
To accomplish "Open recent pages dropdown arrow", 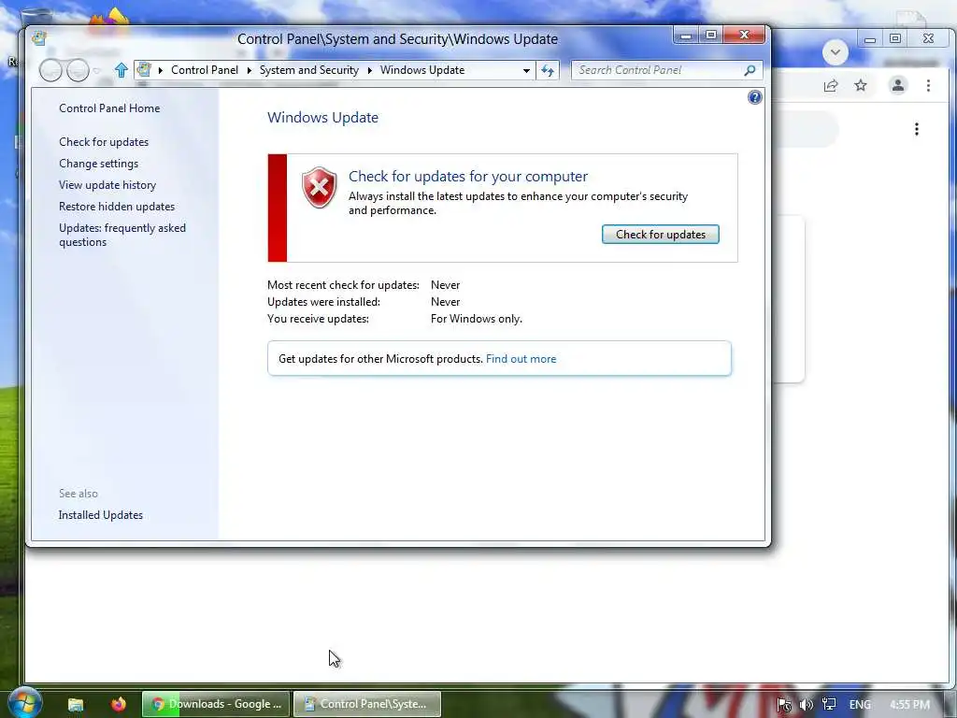I will tap(96, 71).
